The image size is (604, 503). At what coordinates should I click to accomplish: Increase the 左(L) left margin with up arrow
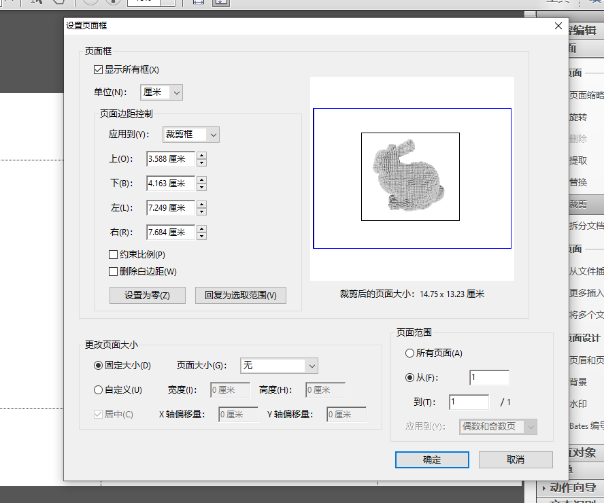click(x=202, y=204)
